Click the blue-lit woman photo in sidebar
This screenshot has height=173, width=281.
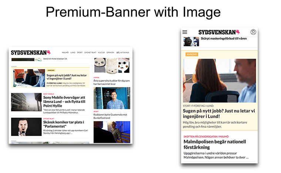(112, 132)
